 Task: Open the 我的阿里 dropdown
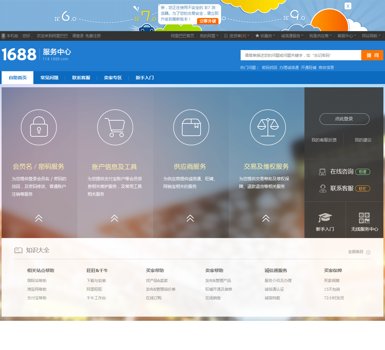point(209,36)
